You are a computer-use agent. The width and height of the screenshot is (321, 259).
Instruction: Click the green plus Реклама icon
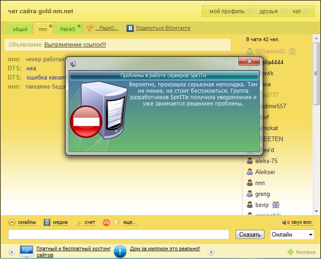[290, 252]
